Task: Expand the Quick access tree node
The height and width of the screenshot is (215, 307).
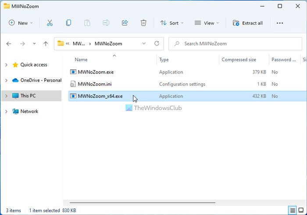Action: point(6,65)
